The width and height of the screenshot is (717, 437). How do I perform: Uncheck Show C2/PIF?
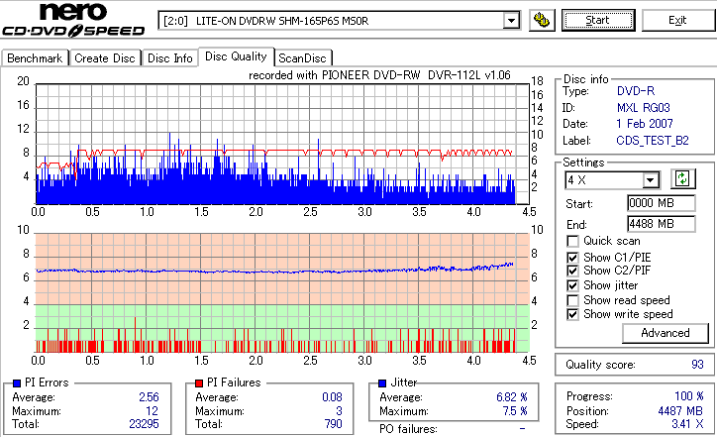coord(572,271)
